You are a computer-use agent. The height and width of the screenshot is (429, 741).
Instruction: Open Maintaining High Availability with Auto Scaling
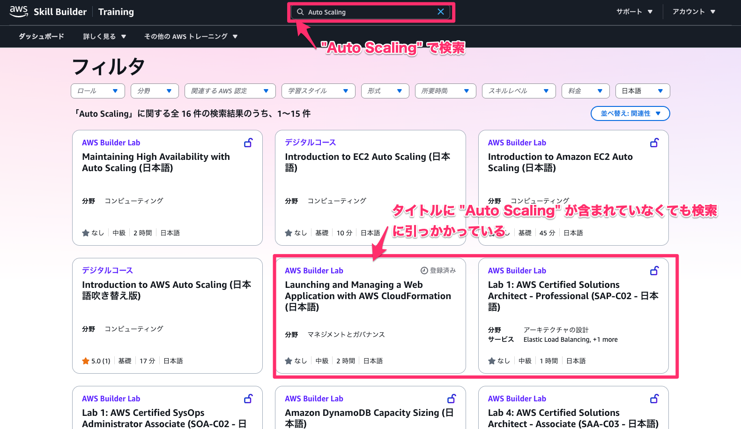pyautogui.click(x=156, y=162)
